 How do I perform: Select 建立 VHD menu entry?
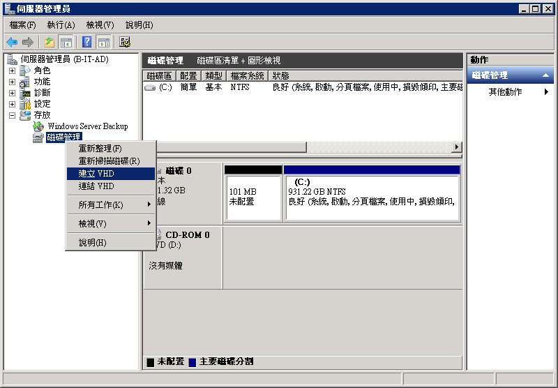[x=111, y=173]
